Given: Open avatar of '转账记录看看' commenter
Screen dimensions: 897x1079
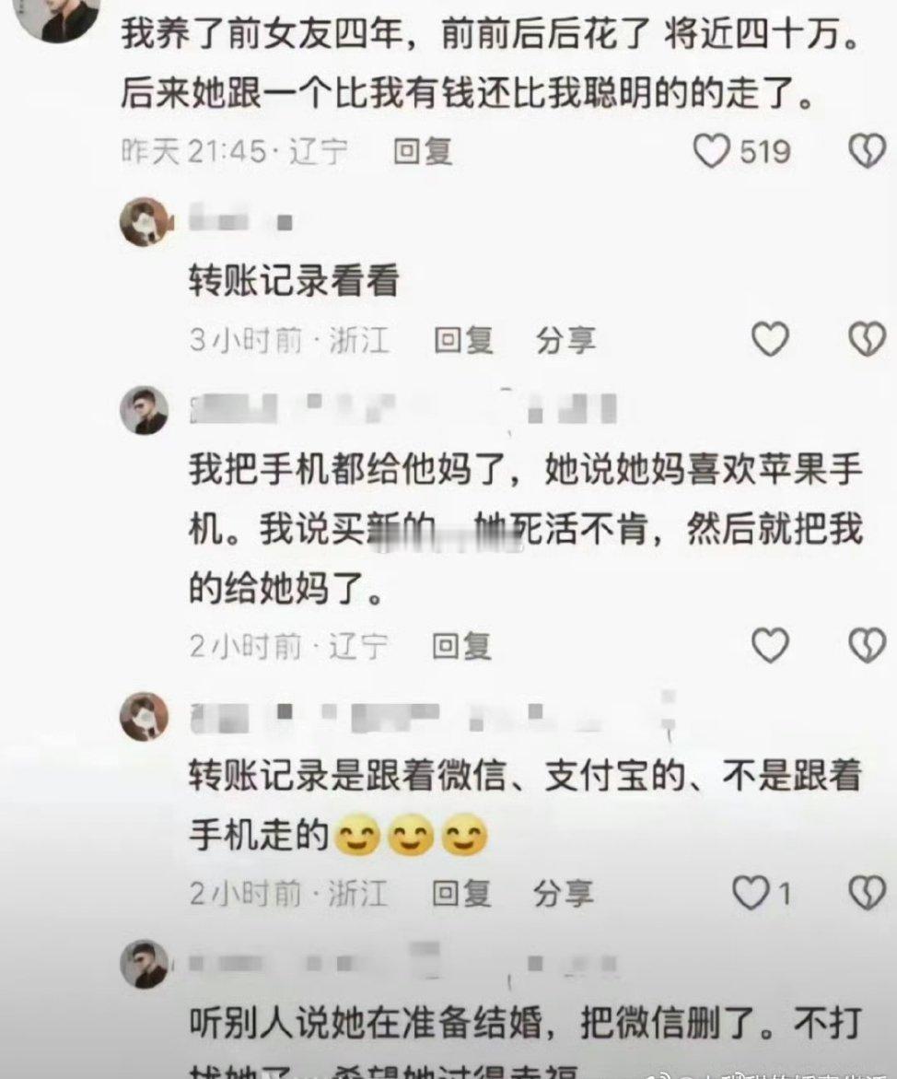Looking at the screenshot, I should click(x=145, y=221).
